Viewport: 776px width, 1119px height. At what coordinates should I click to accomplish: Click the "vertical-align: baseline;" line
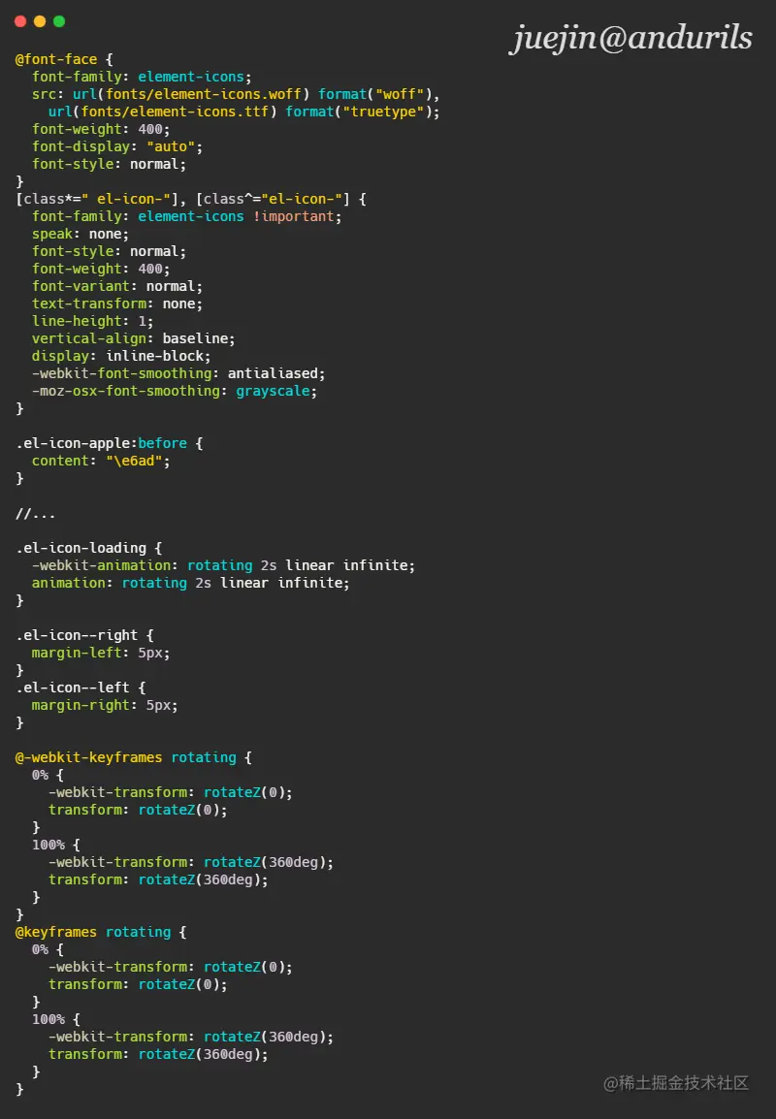134,338
